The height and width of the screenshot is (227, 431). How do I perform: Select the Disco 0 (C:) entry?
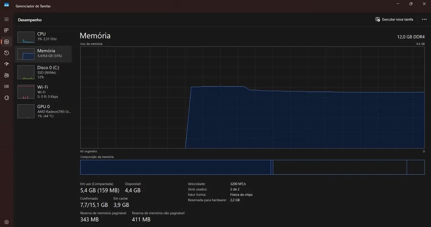(43, 72)
